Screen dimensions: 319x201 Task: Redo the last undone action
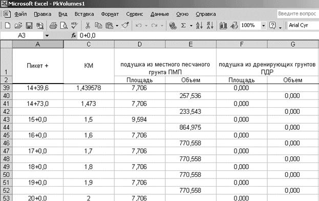tap(154, 26)
